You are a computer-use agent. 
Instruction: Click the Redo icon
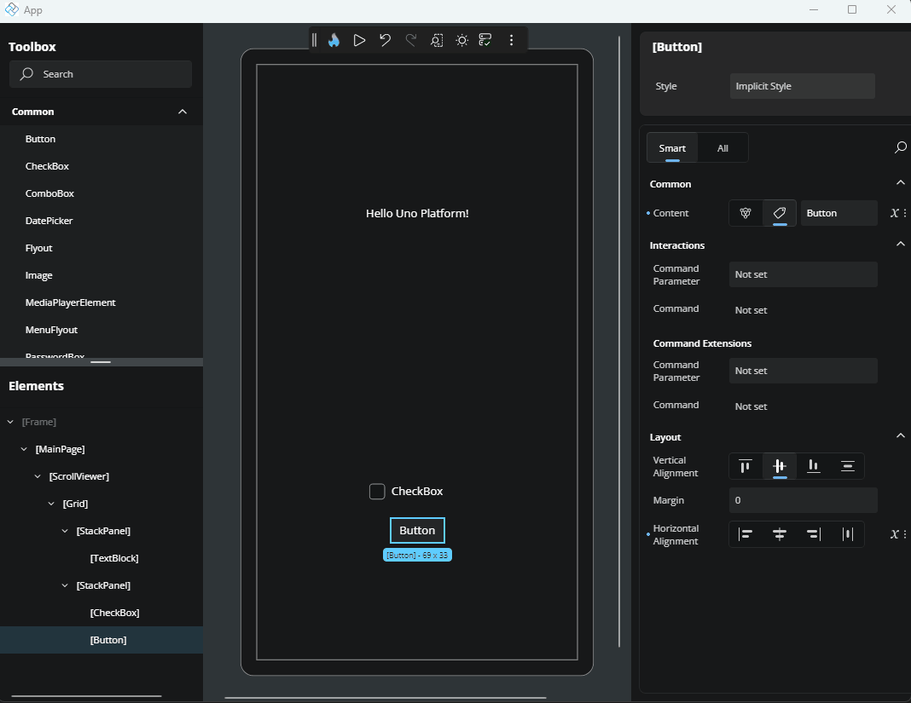pos(410,39)
